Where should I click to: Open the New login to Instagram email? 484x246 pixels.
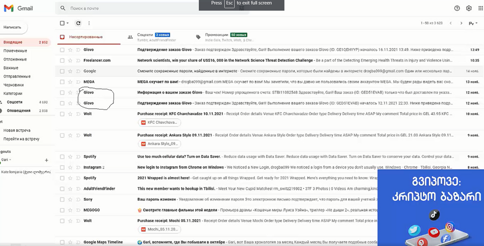click(x=269, y=168)
